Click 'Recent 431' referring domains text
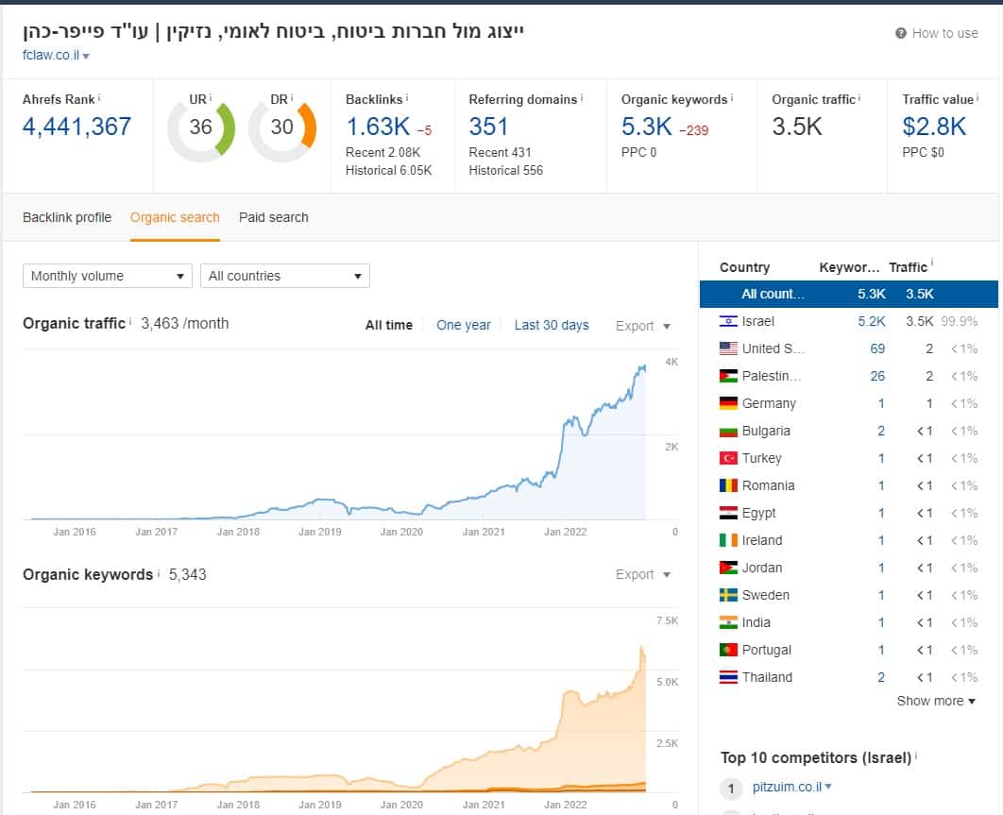The image size is (1003, 815). [500, 152]
